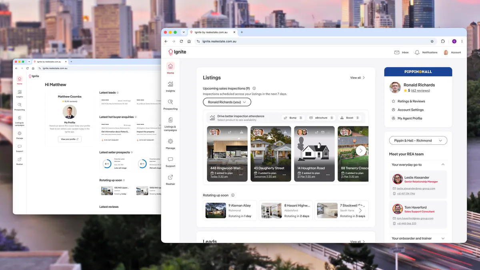Select the Bump product filter

[292, 118]
